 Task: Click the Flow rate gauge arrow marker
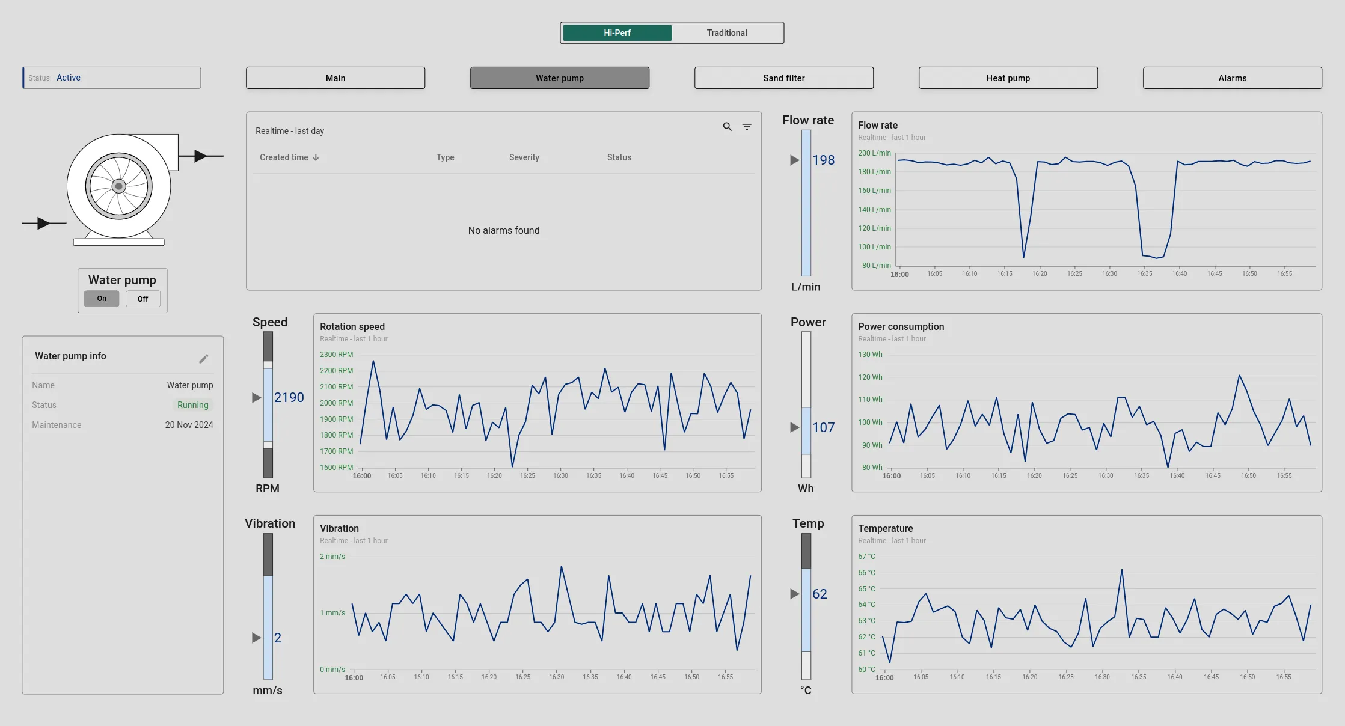coord(794,160)
